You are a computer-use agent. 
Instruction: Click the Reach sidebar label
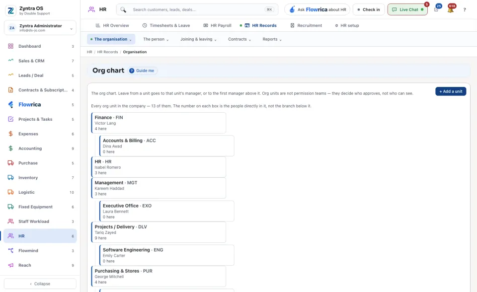(25, 265)
